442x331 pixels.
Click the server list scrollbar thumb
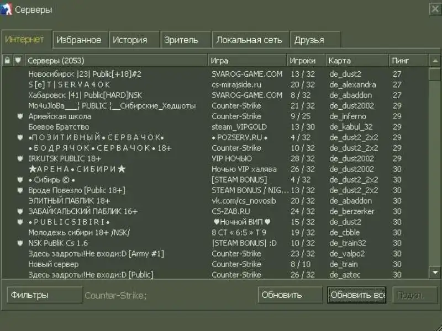click(435, 74)
